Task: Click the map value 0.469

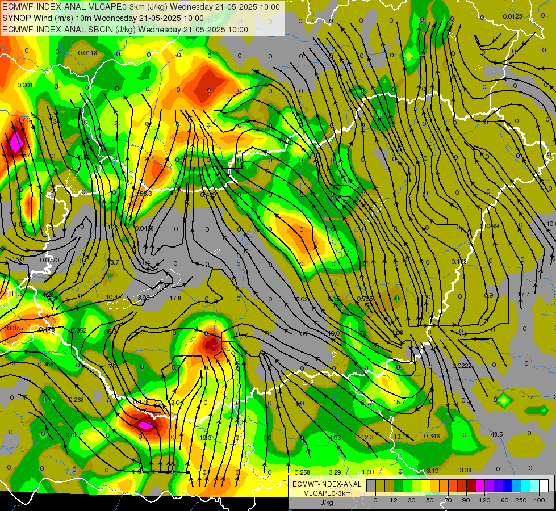Action: (x=208, y=195)
